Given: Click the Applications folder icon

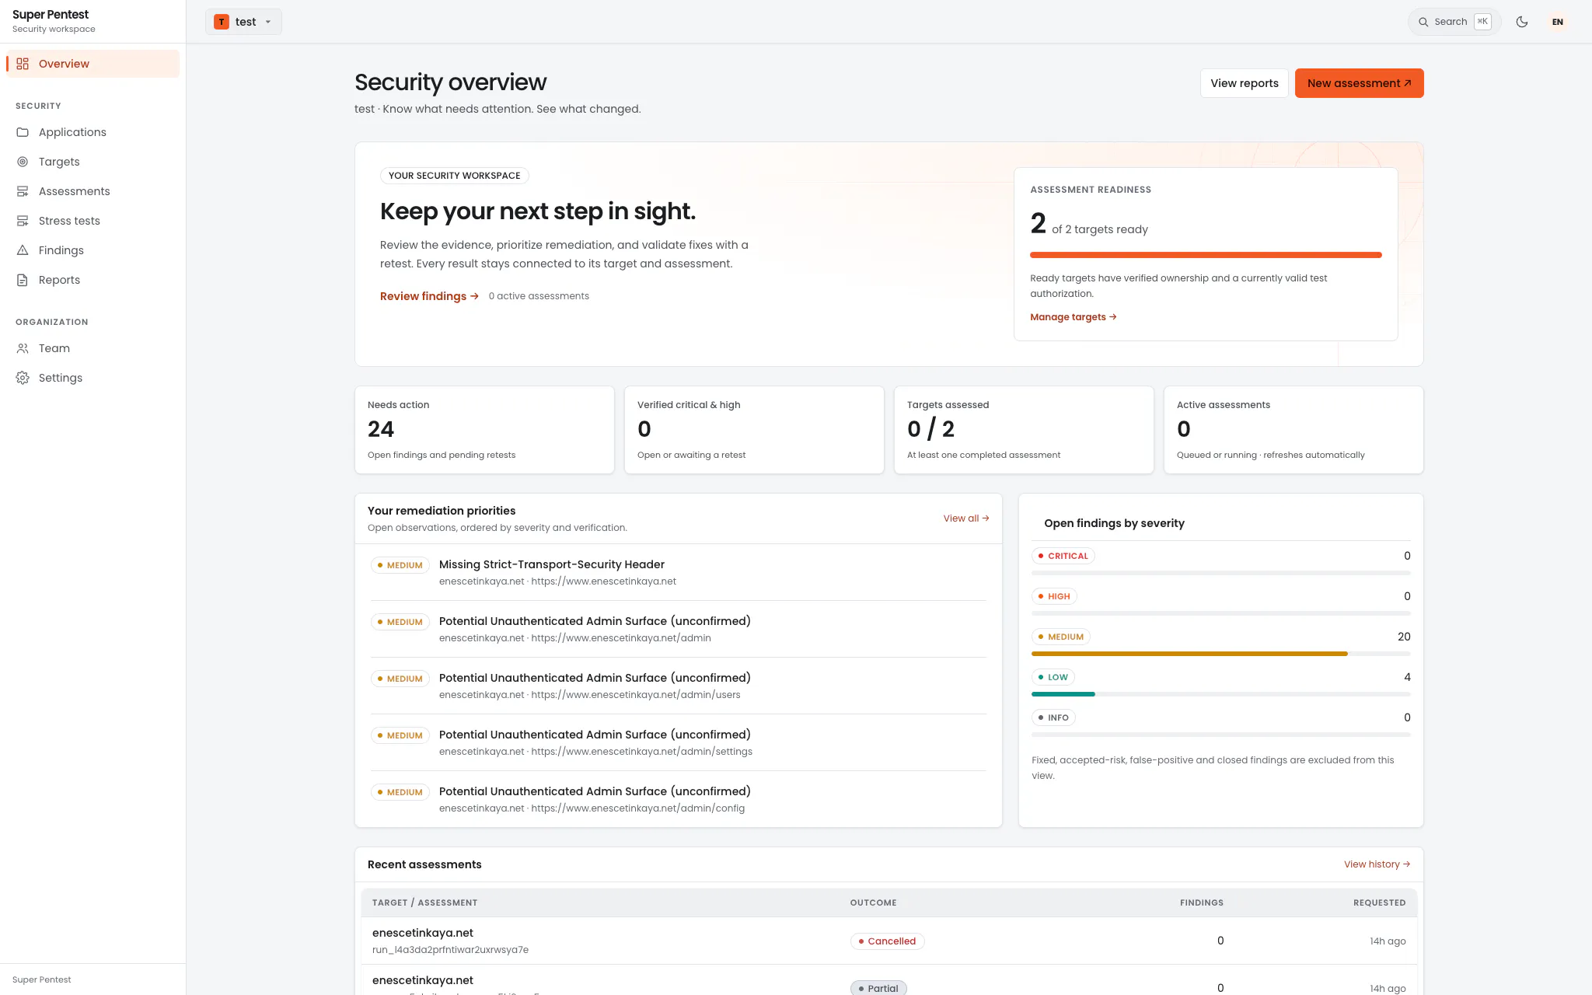Looking at the screenshot, I should (x=23, y=132).
